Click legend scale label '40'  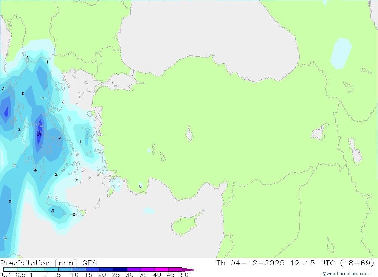(x=157, y=275)
